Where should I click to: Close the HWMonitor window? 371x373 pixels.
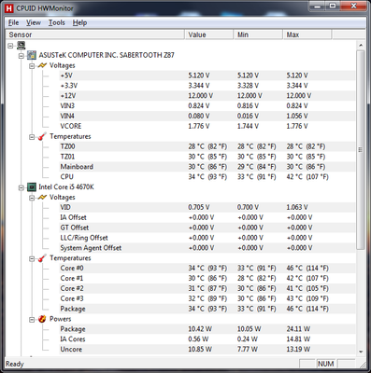point(353,6)
